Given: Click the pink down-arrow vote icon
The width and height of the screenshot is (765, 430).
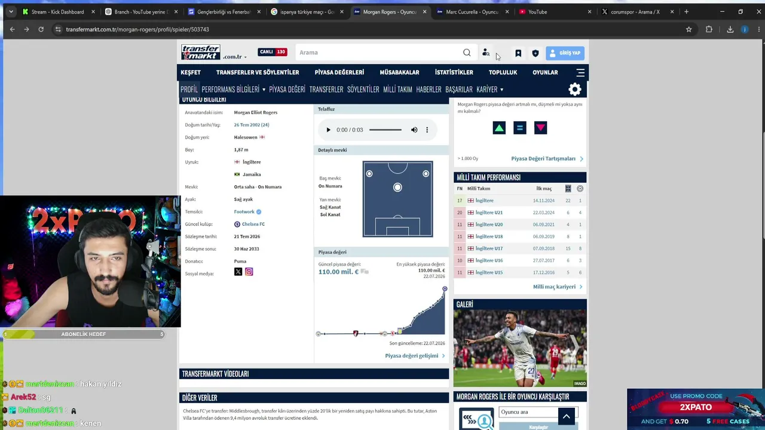Looking at the screenshot, I should point(541,128).
